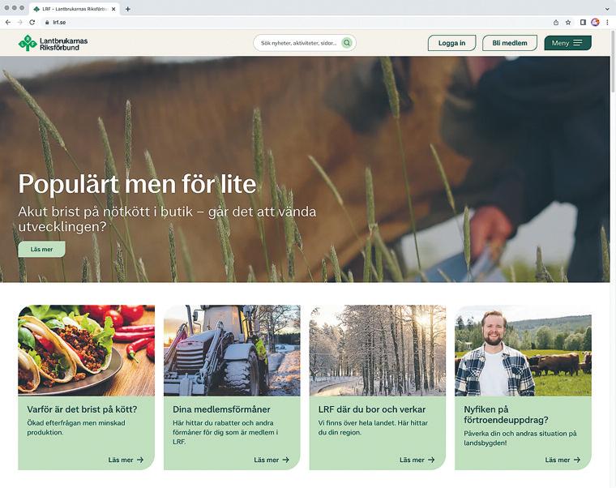Close the LRF browser tab
This screenshot has height=488, width=616.
[x=113, y=9]
